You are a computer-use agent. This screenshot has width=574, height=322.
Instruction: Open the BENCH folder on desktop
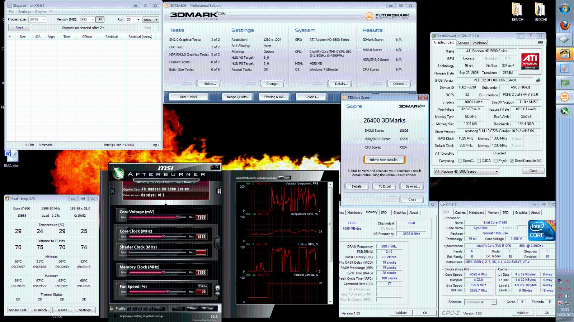[x=517, y=12]
